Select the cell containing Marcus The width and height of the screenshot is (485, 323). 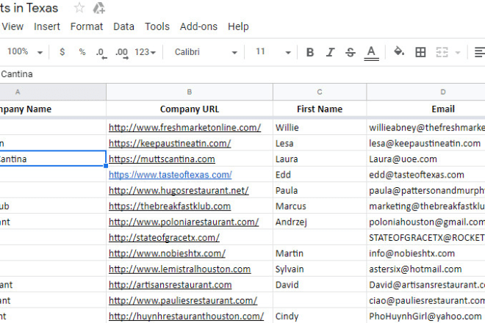[320, 206]
